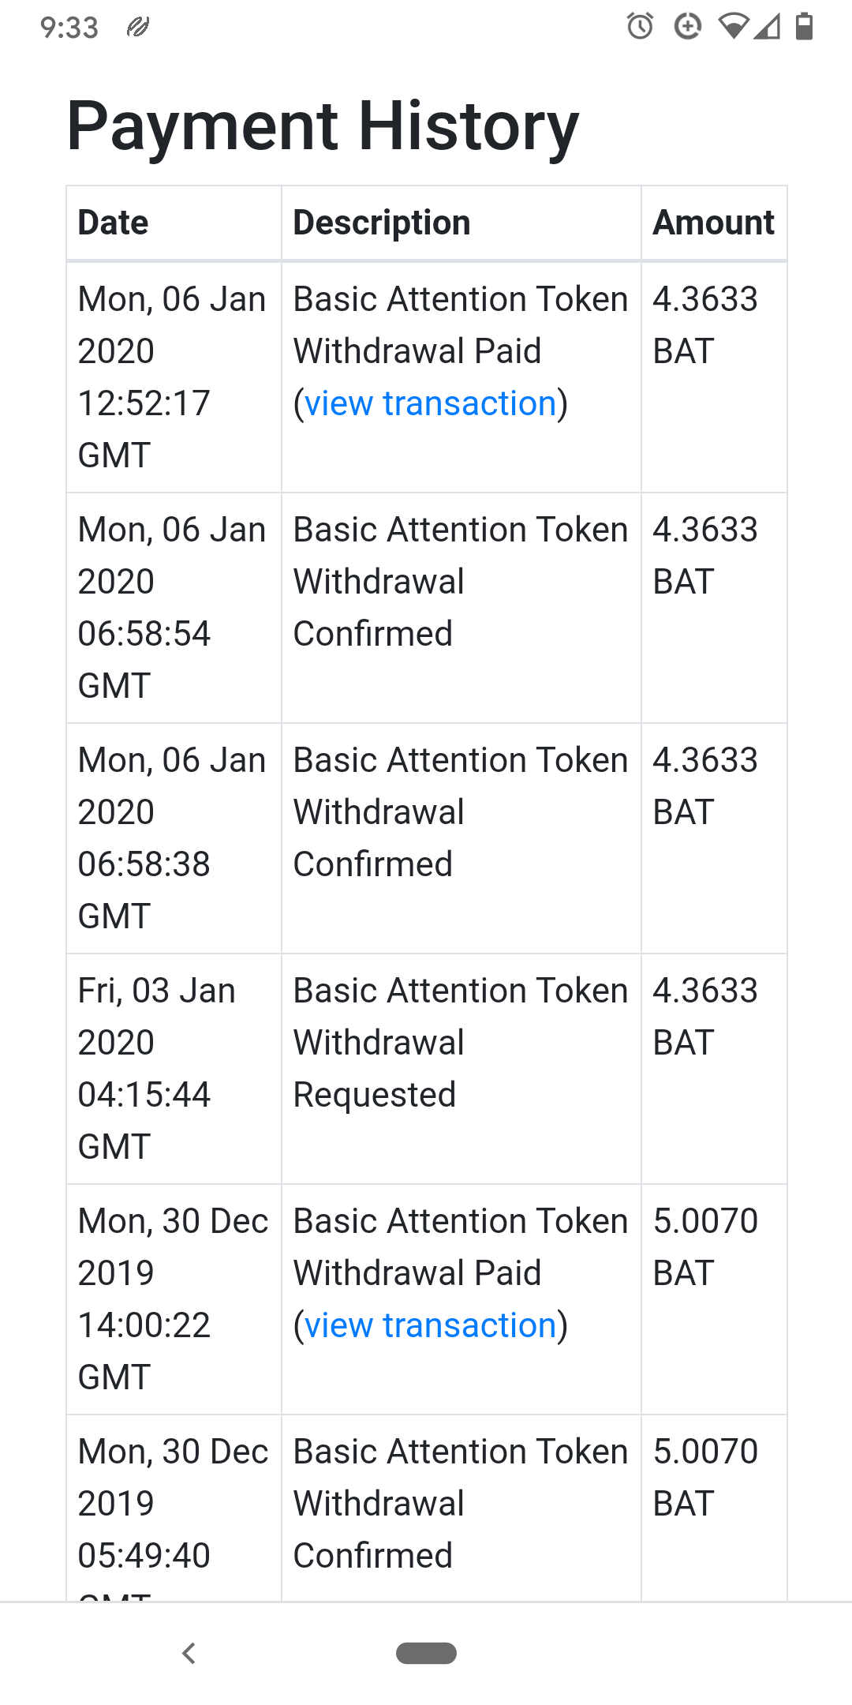Open view transaction link for 30 Dec payment

431,1325
